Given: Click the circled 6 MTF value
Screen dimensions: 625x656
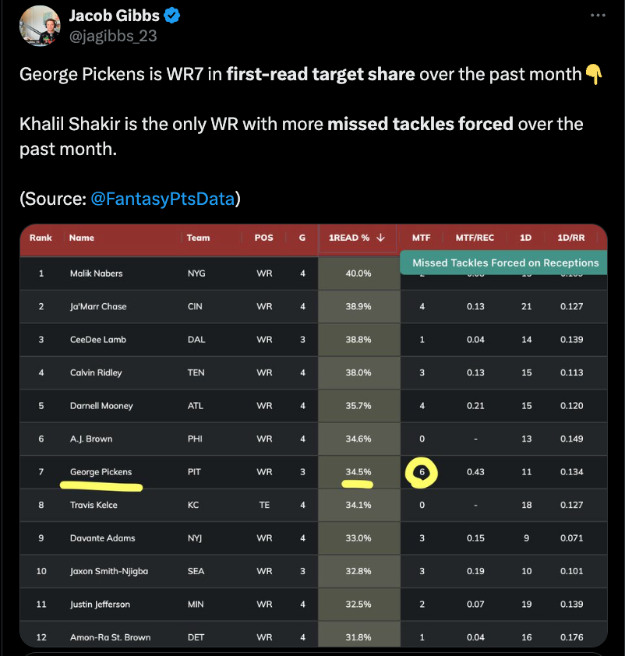Looking at the screenshot, I should pos(422,472).
